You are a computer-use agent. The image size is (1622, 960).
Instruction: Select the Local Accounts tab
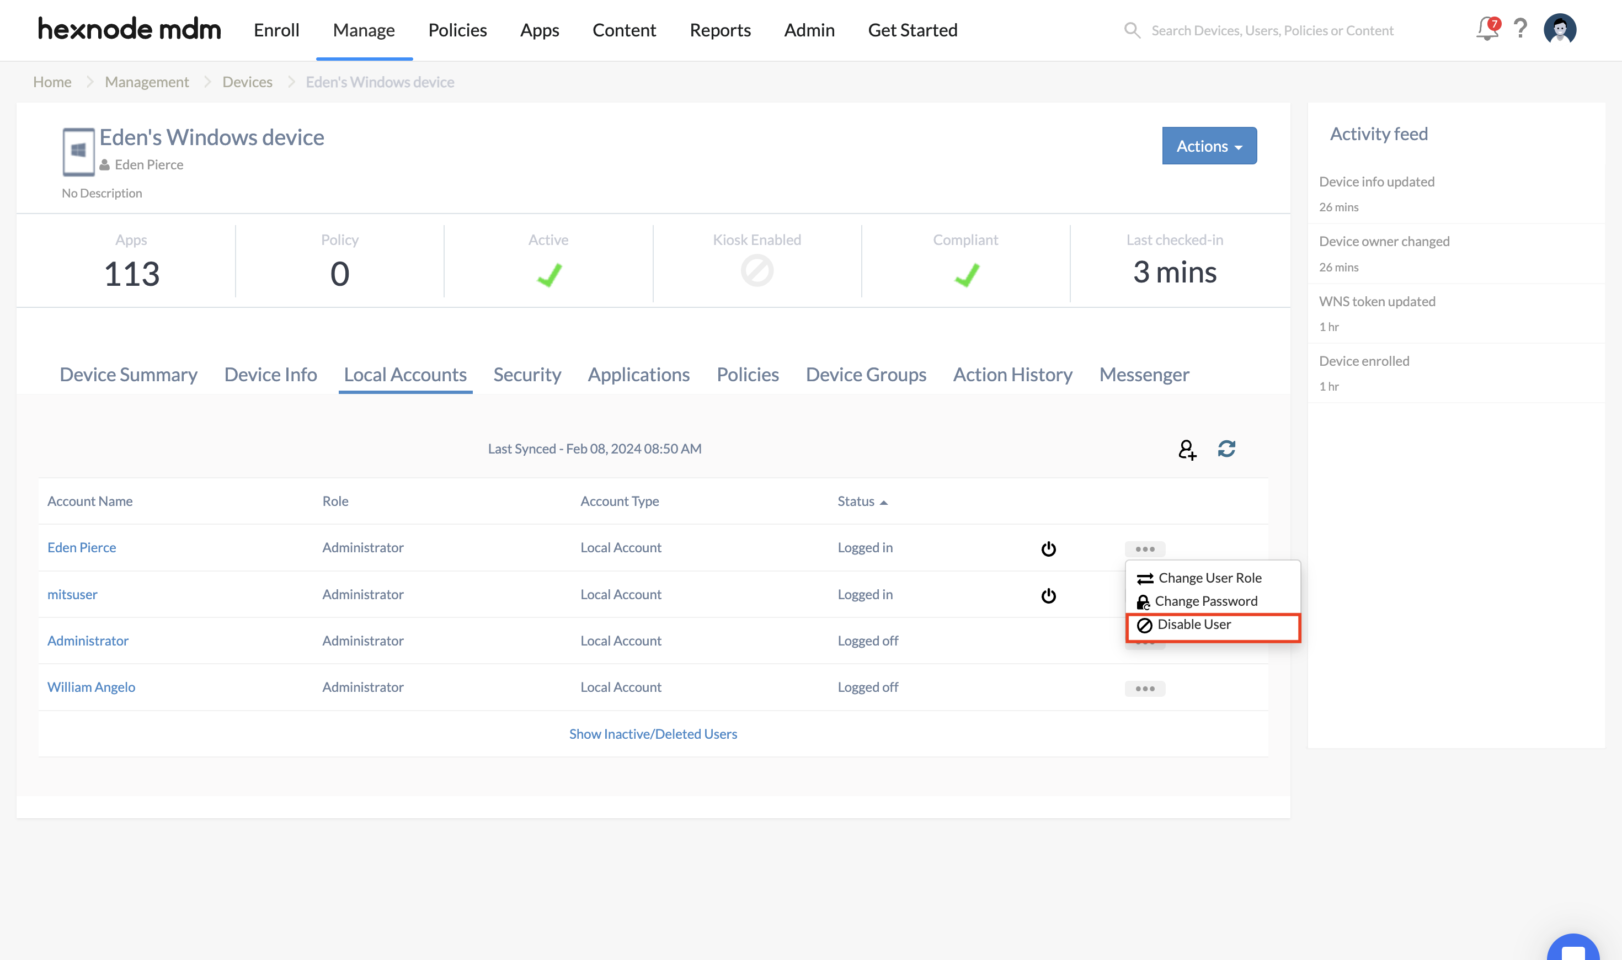pyautogui.click(x=405, y=375)
